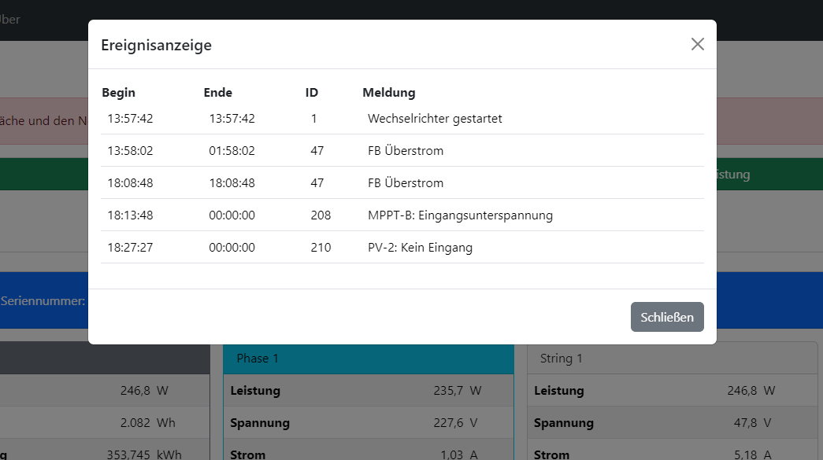
Task: Click the second FB Überstrom entry at 18:08:48
Action: click(x=402, y=183)
